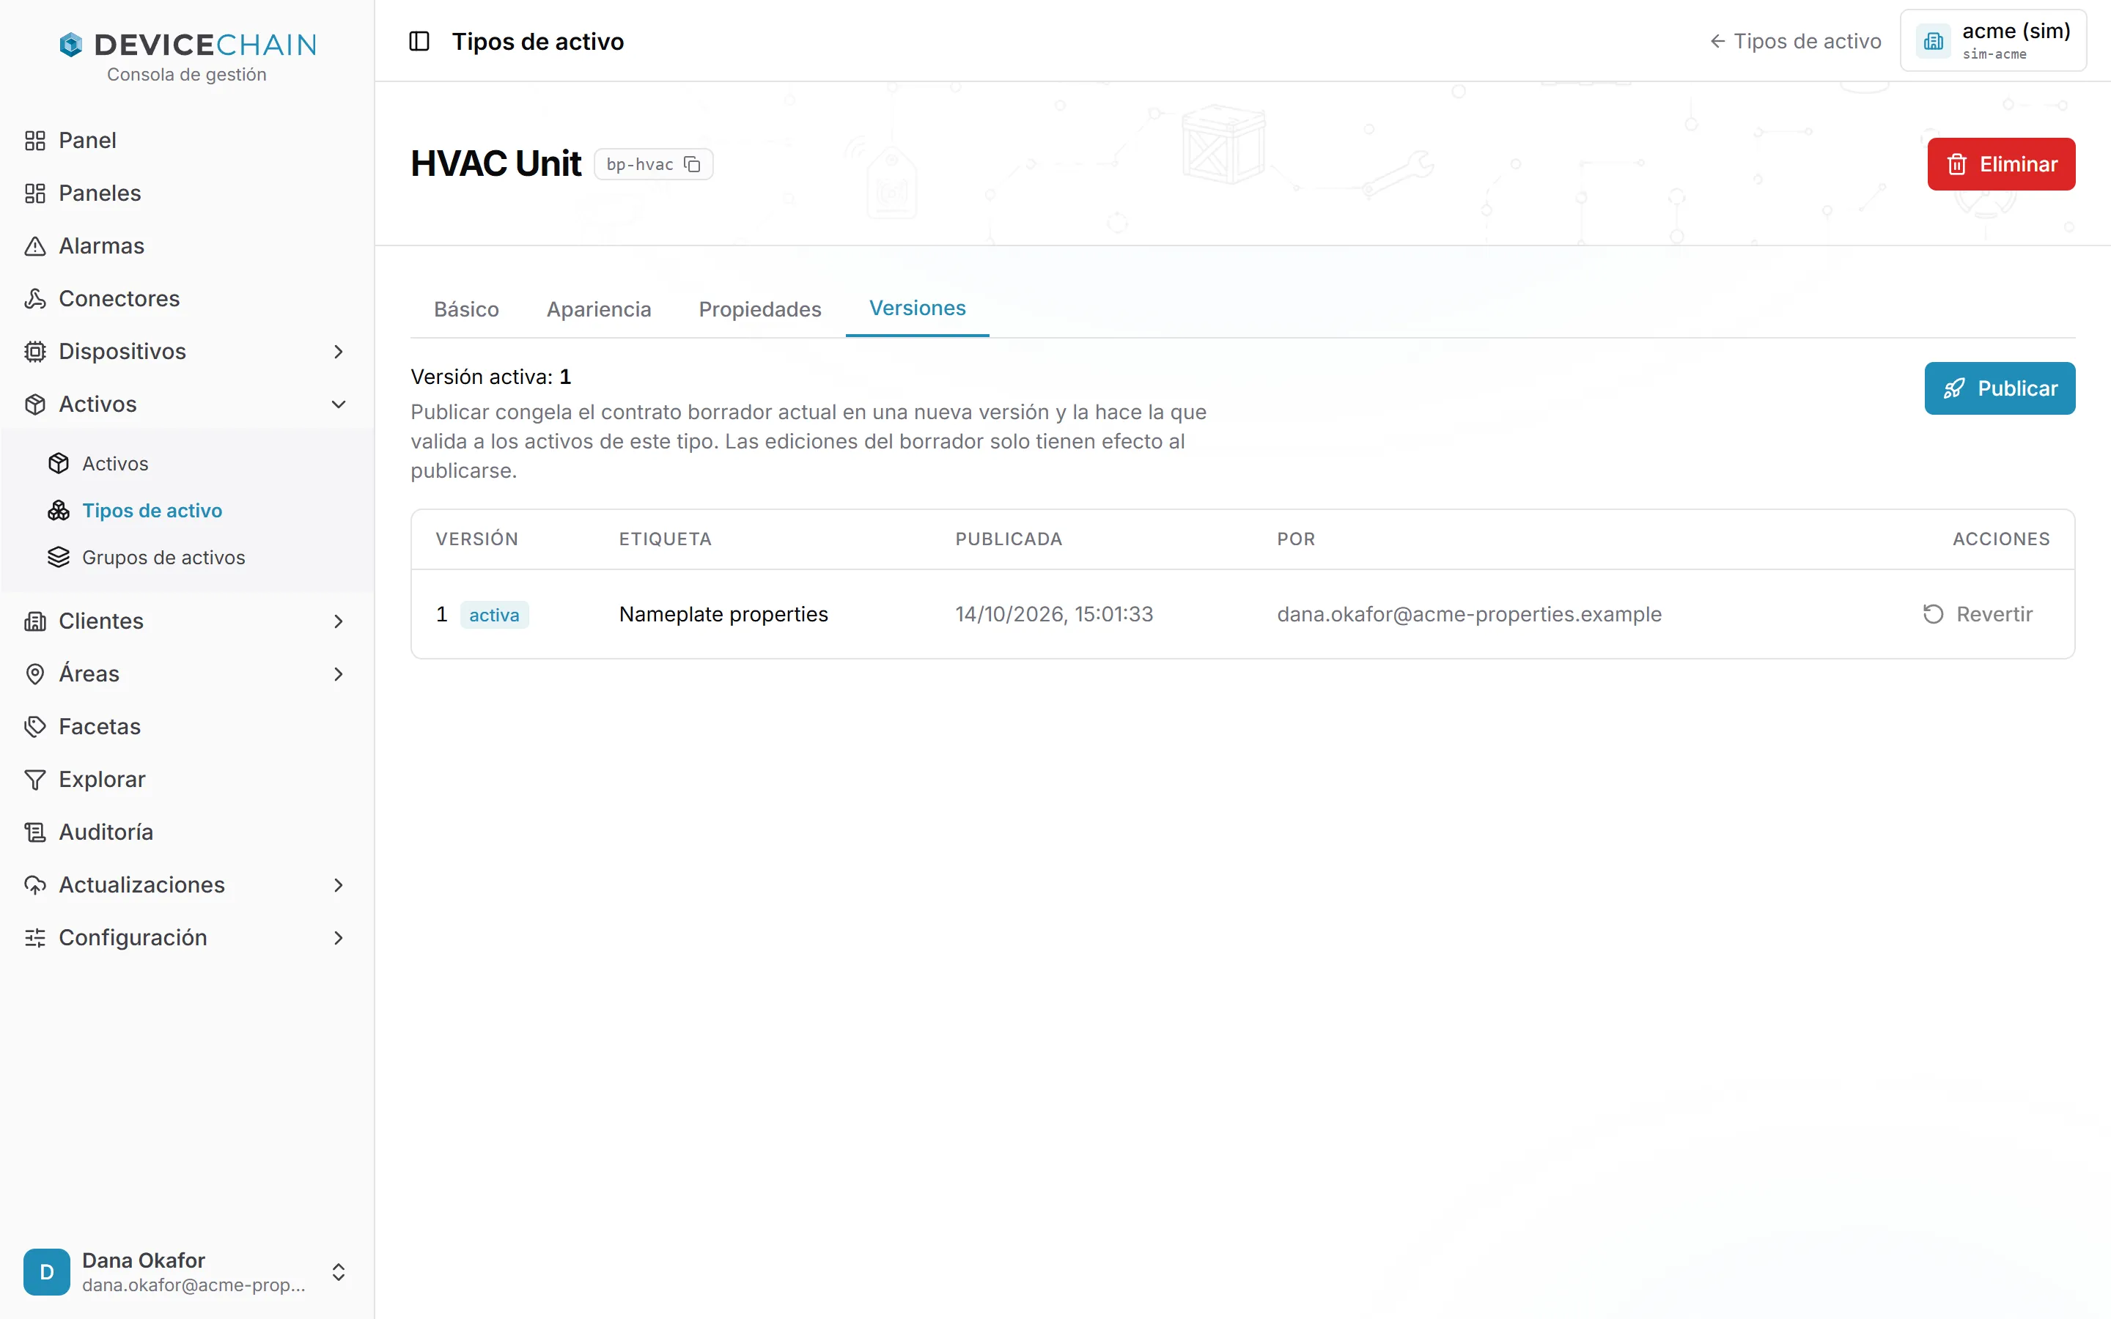Open the Facetas menu item
The height and width of the screenshot is (1319, 2111).
[x=187, y=727]
